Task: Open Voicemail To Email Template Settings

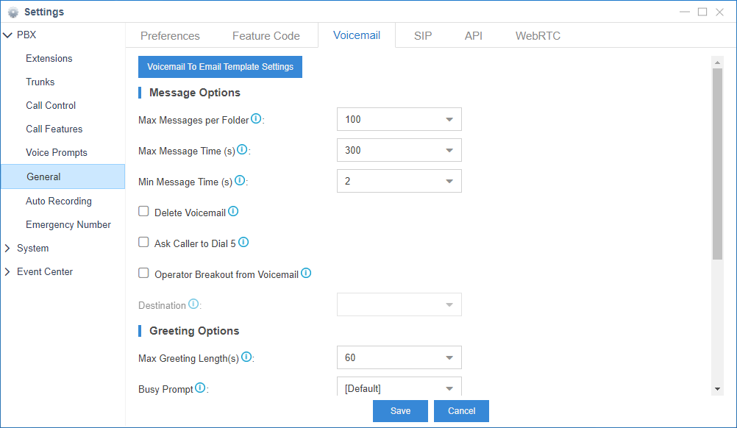Action: point(220,67)
